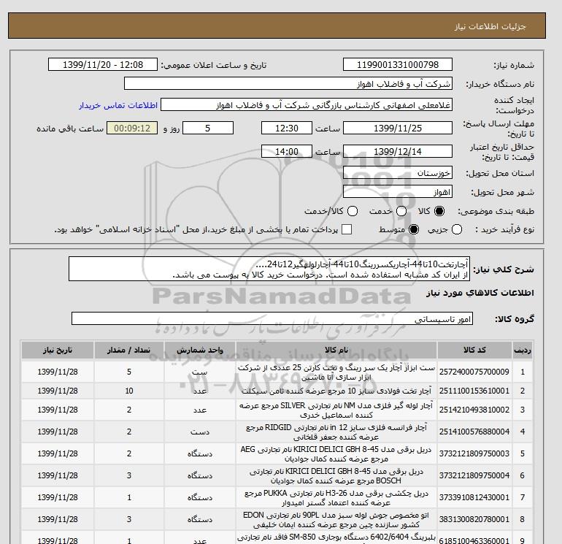Click تاریخ نیاز column header
The image size is (562, 544).
58,350
